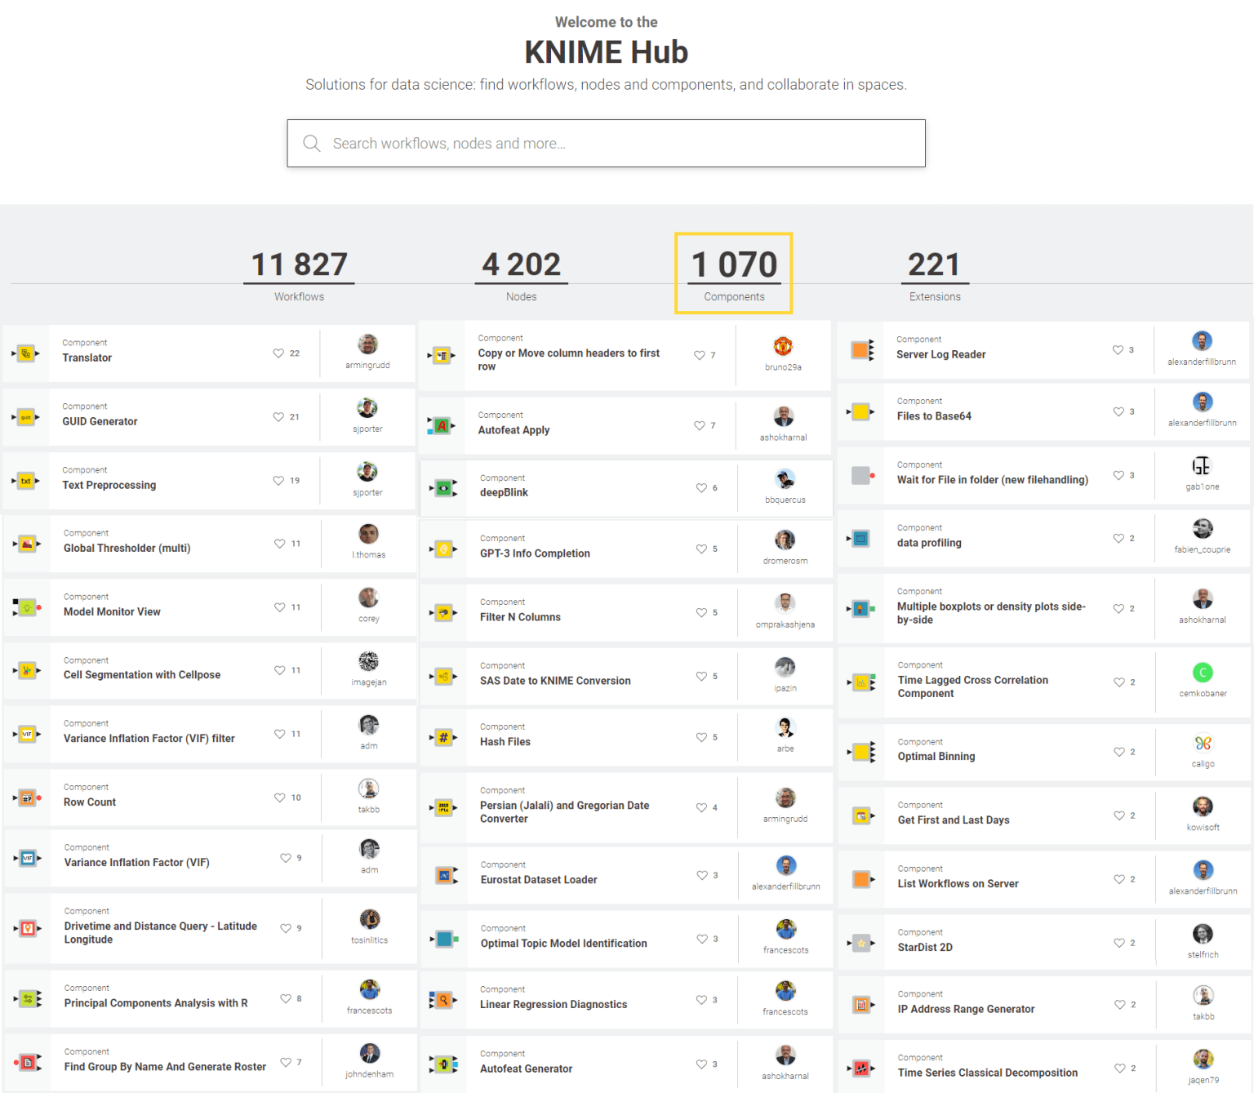Image resolution: width=1254 pixels, height=1093 pixels.
Task: Click the caligo author avatar
Action: (1203, 744)
